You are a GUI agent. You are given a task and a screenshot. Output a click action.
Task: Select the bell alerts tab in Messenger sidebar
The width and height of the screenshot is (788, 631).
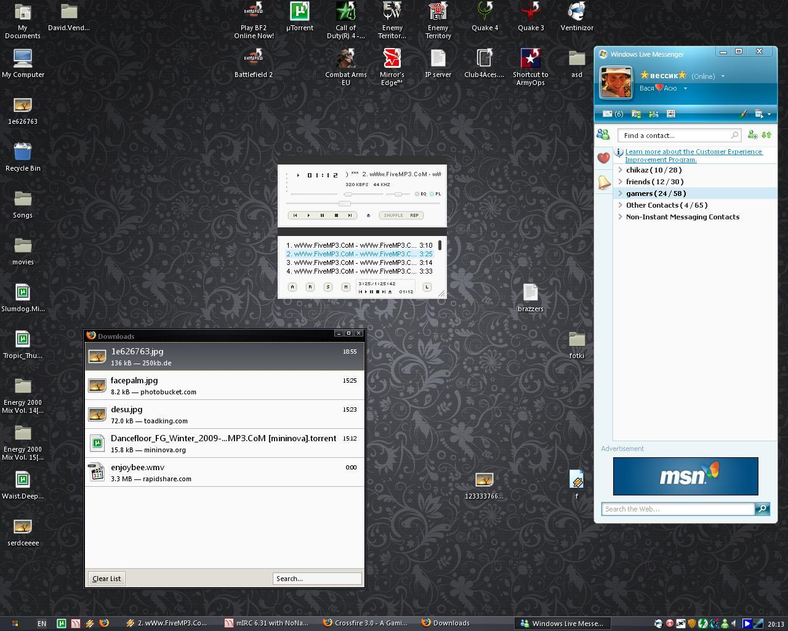(x=603, y=182)
